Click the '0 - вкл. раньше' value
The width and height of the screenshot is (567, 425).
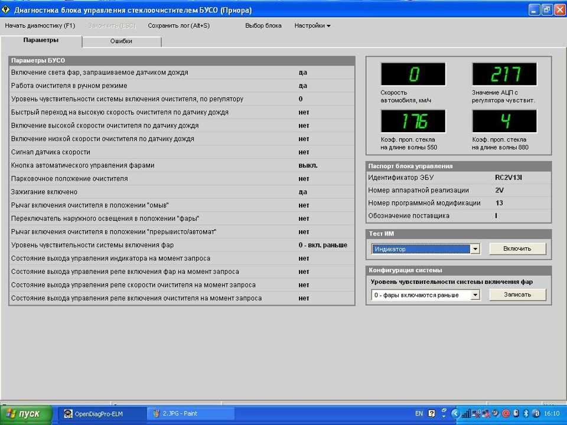tap(323, 245)
